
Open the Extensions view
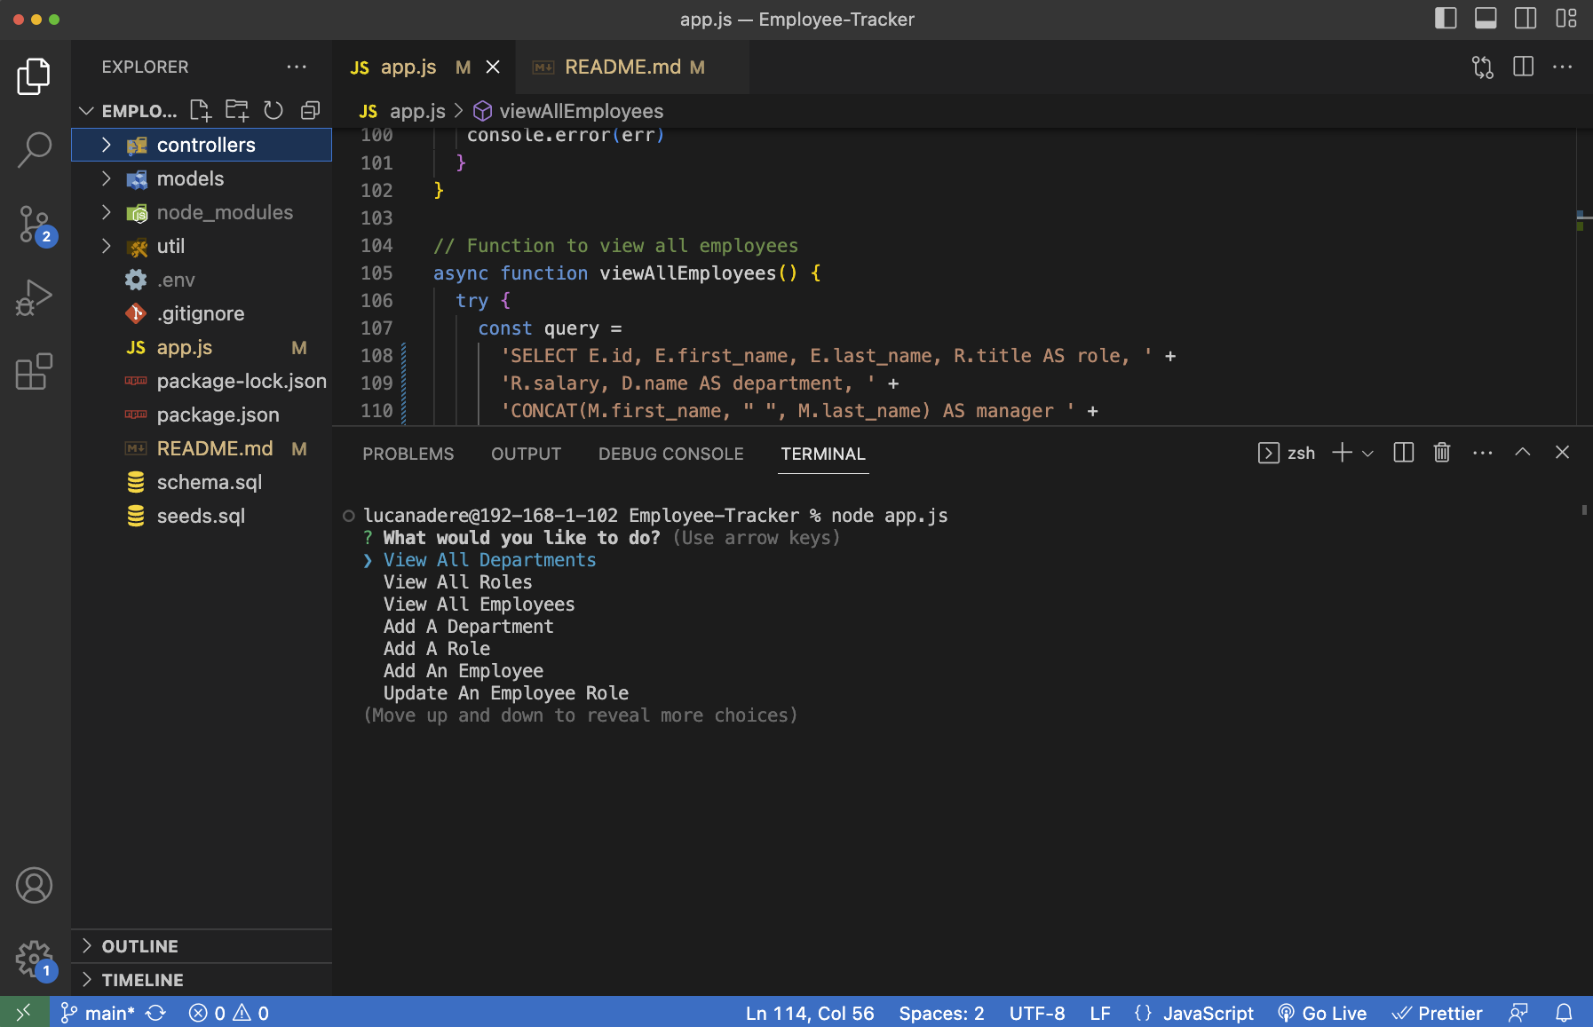pos(34,372)
